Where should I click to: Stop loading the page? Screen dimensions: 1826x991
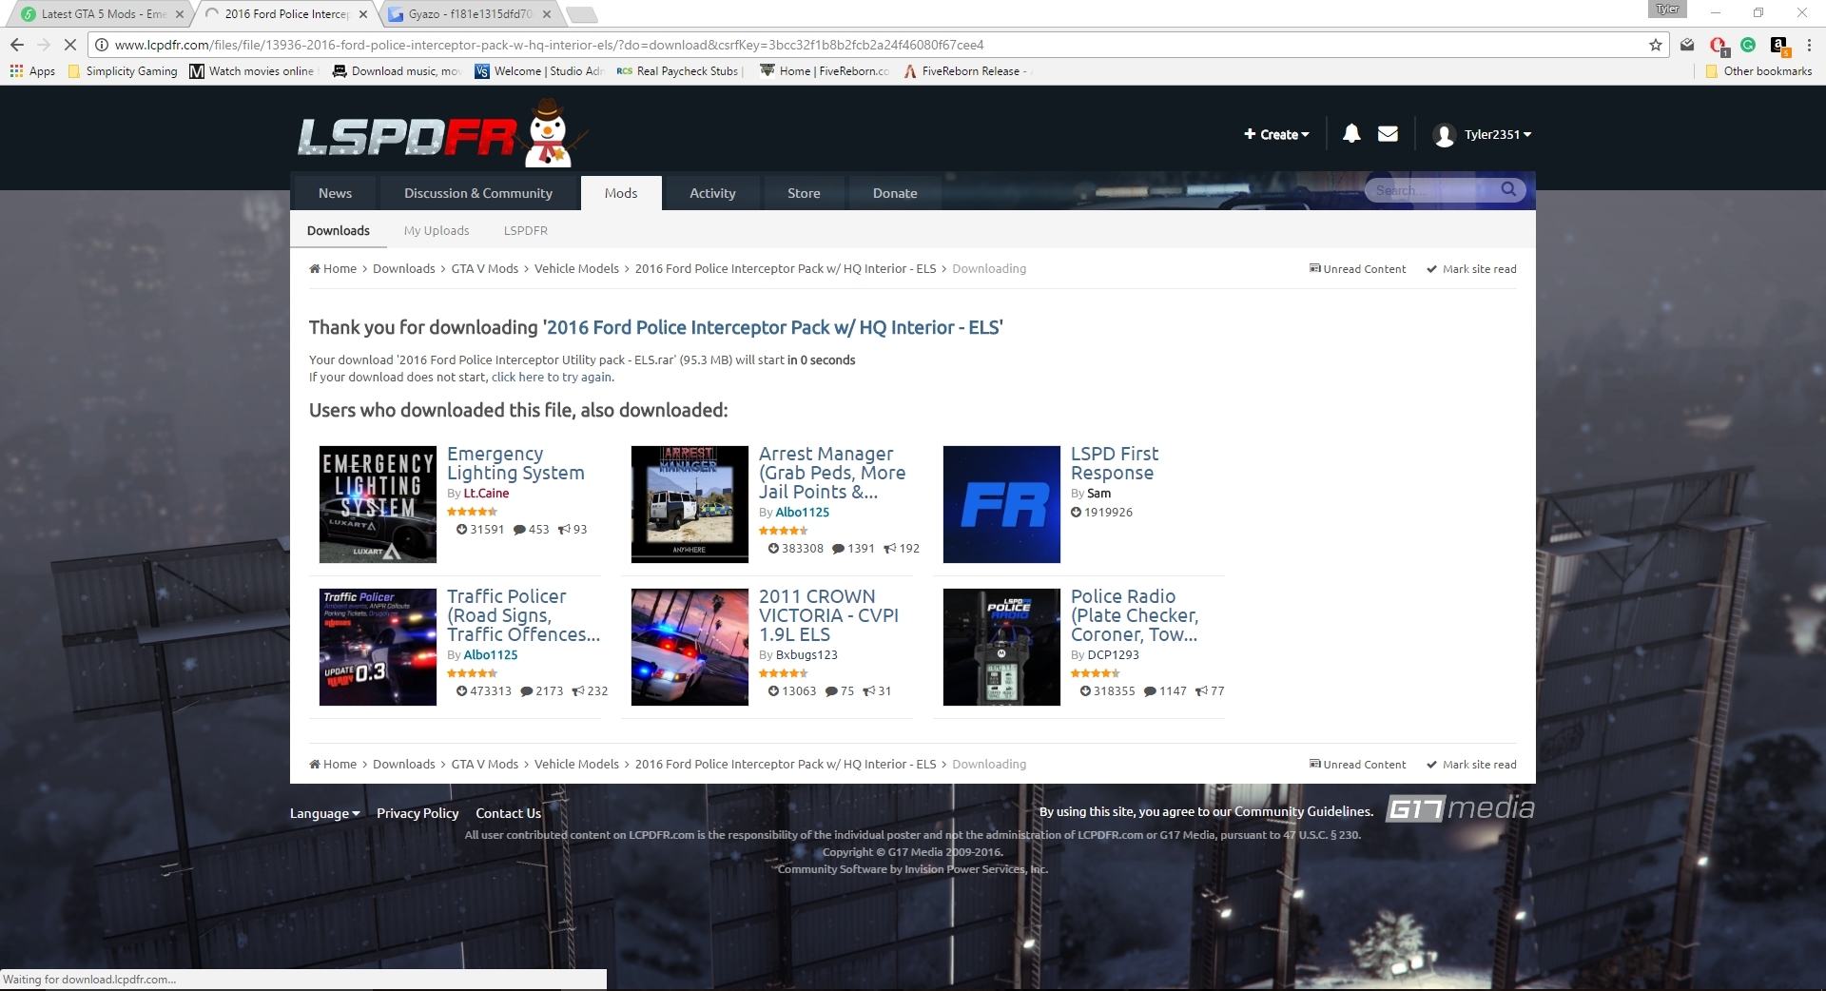69,45
